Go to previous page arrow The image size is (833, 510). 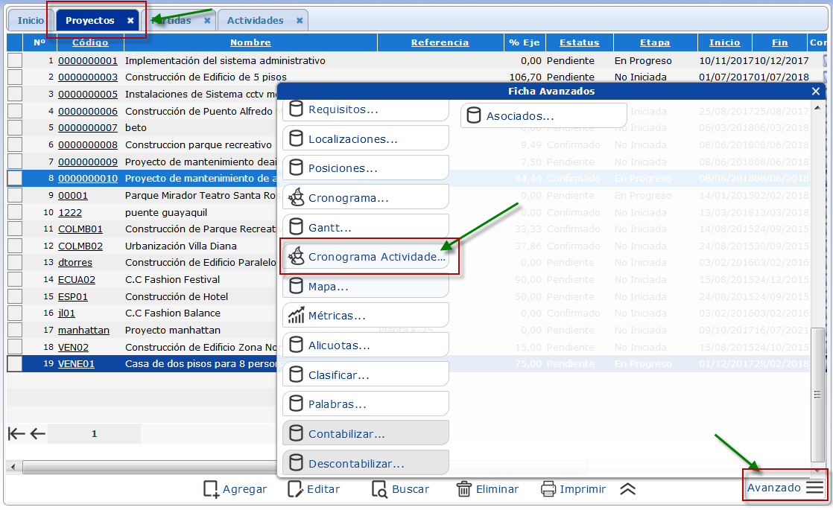coord(38,433)
